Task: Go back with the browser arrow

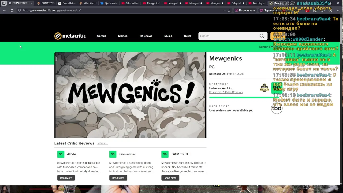Action: (x=4, y=10)
